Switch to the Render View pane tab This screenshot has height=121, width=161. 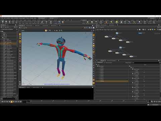[x=37, y=26]
